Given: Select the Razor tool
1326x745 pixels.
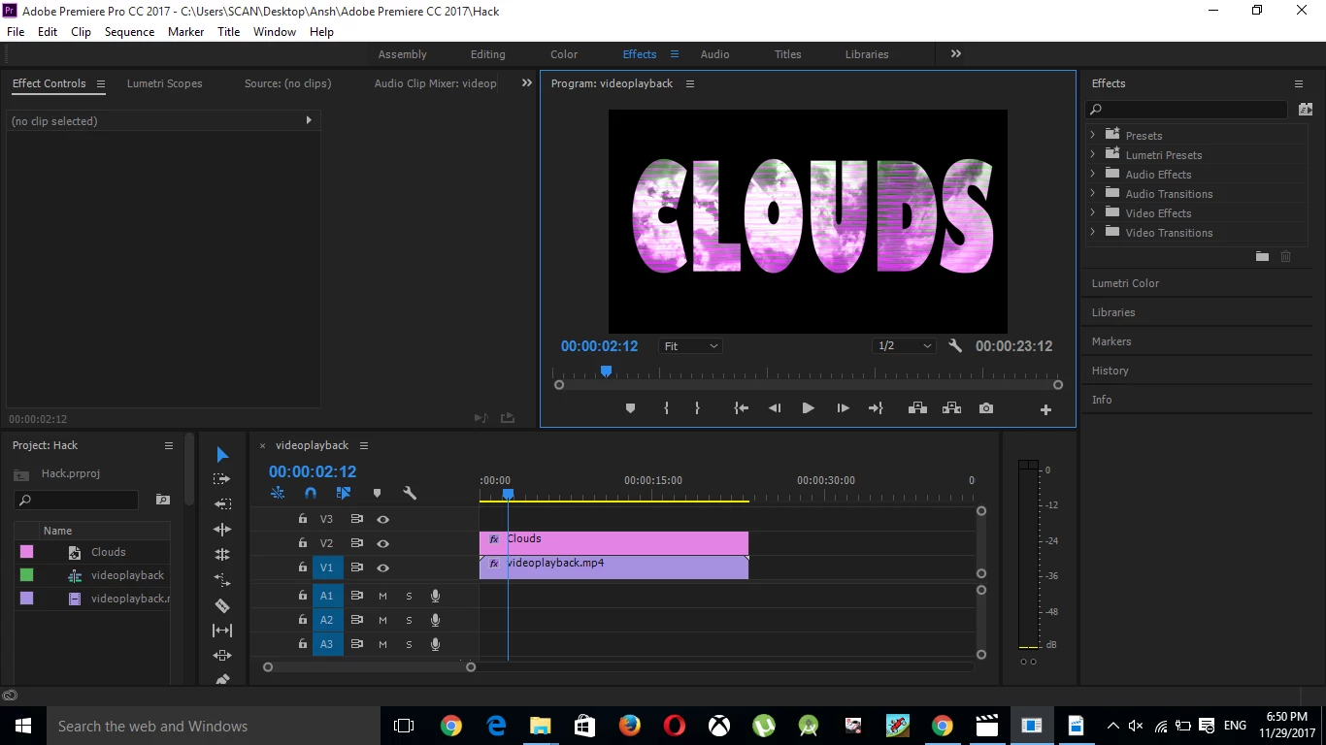Looking at the screenshot, I should coord(222,605).
